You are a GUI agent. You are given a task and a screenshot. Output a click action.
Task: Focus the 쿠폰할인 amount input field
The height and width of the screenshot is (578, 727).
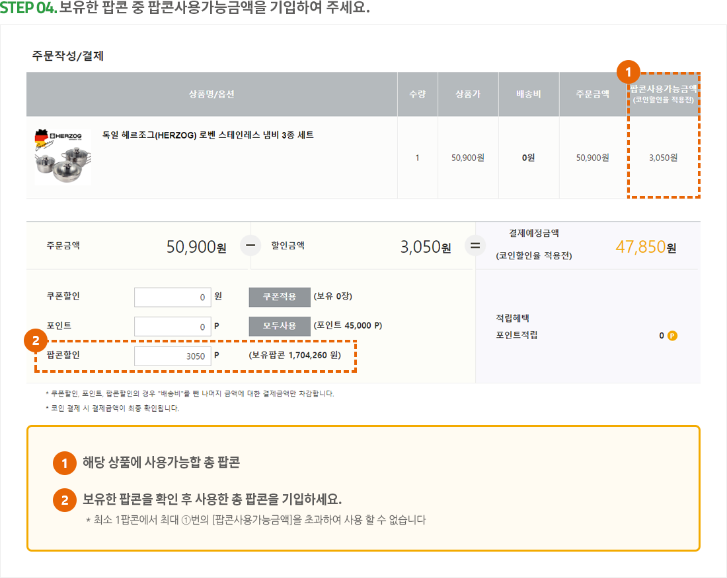(172, 297)
